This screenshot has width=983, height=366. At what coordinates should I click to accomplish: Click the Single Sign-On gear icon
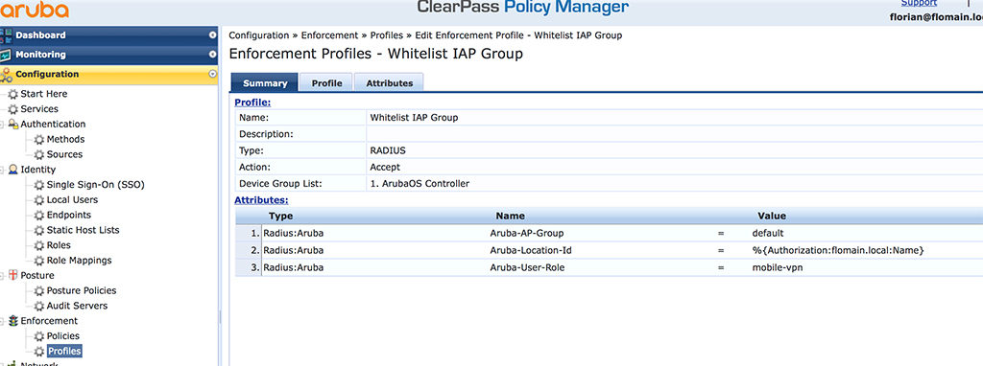[39, 185]
